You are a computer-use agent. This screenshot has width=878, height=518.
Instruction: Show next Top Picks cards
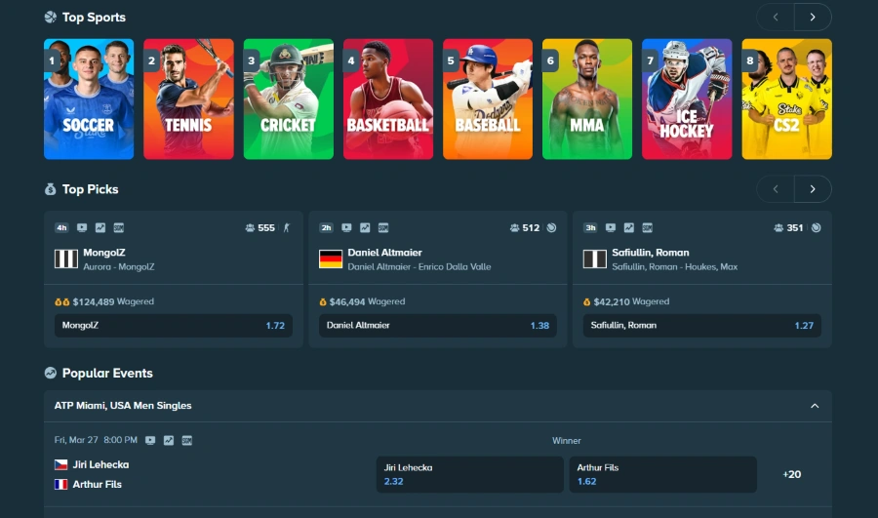pyautogui.click(x=813, y=189)
